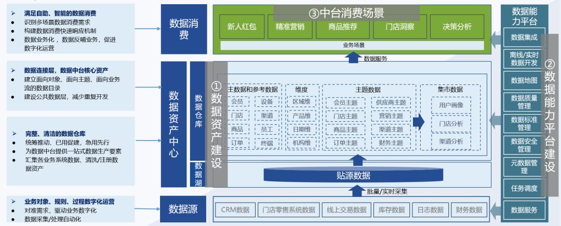The height and width of the screenshot is (226, 561).
Task: Choose the 门店洞察 scenario box
Action: click(x=400, y=27)
